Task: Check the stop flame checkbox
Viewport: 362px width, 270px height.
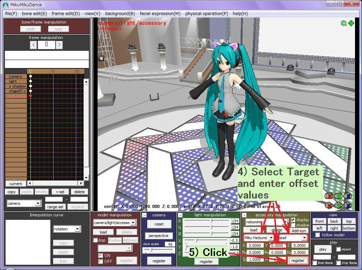Action: tap(339, 263)
